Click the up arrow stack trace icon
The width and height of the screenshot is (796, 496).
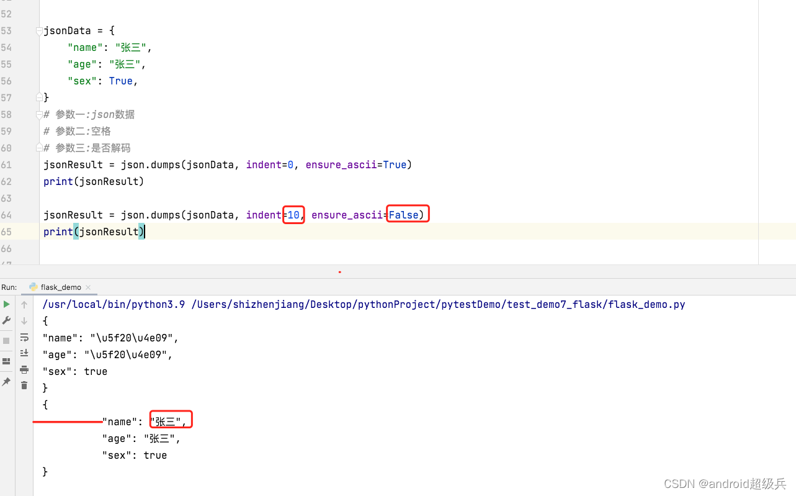tap(24, 304)
